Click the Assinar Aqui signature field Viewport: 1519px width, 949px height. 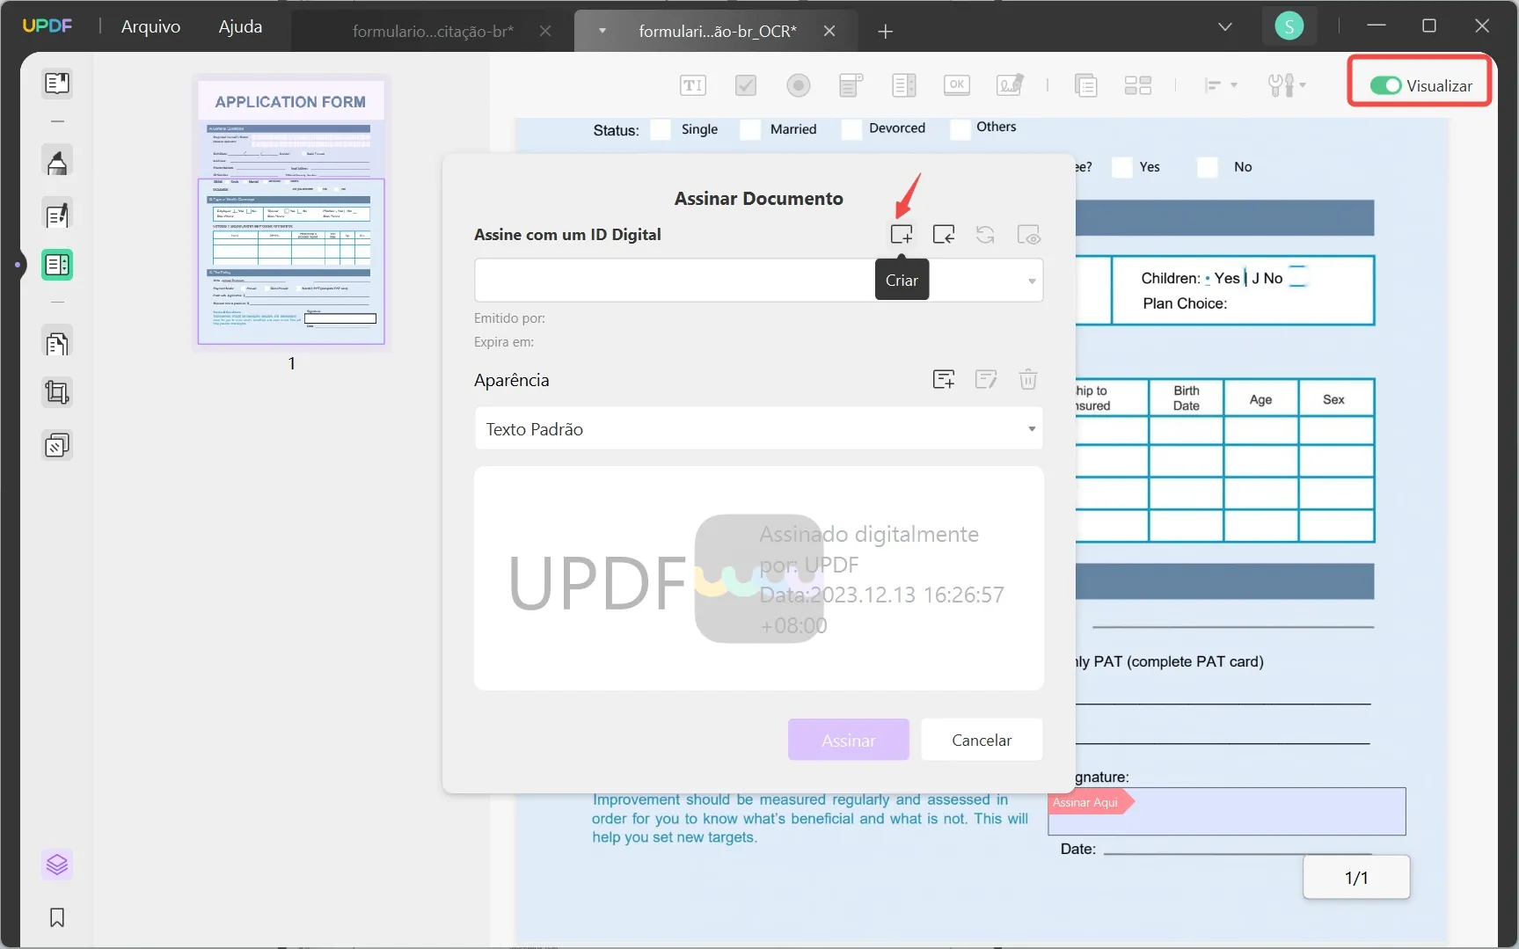(1227, 812)
